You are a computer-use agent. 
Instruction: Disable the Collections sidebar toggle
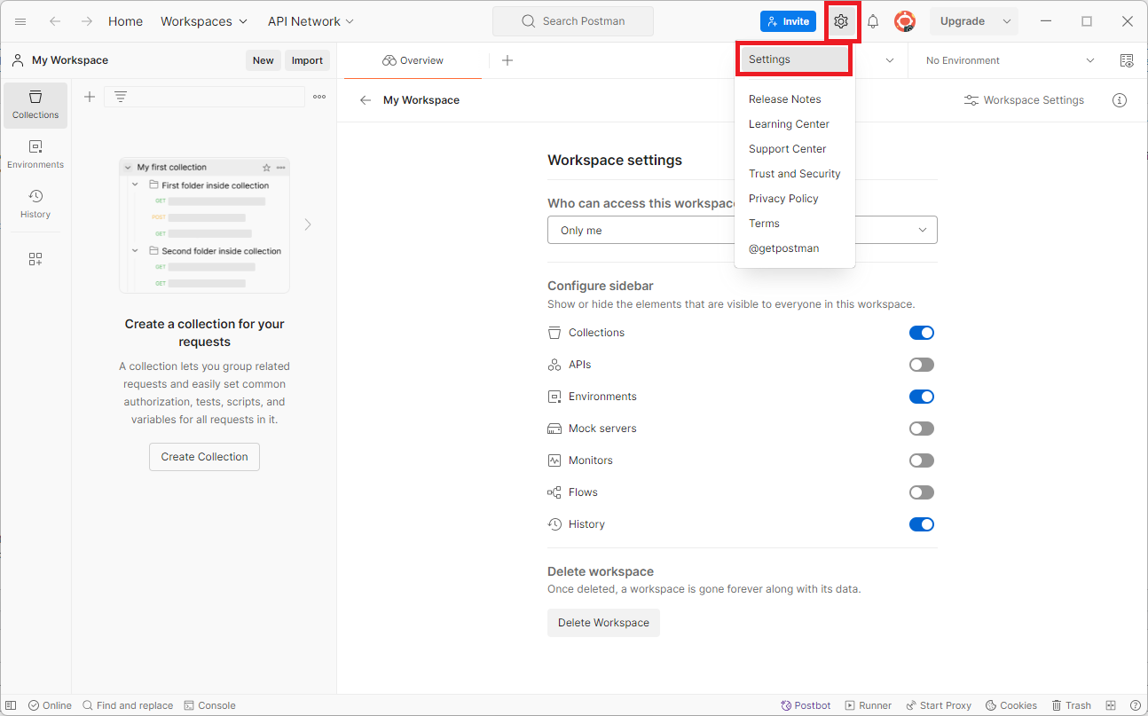point(921,333)
